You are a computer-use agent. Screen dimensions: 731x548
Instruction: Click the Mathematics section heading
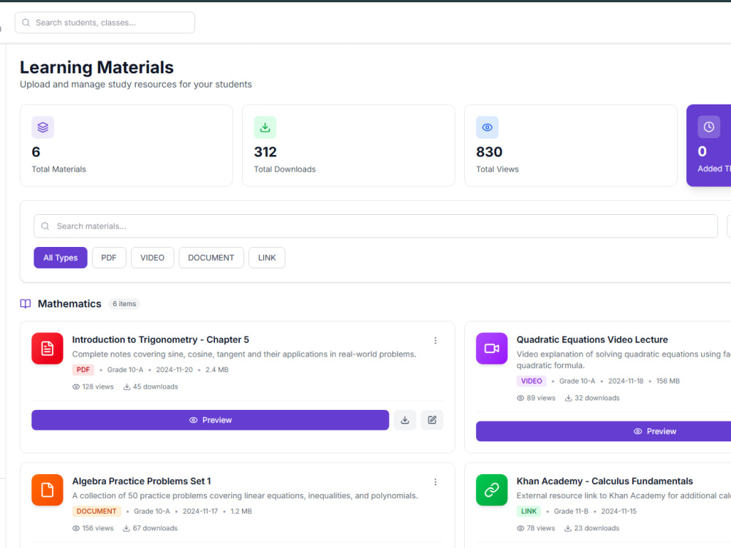[x=69, y=304]
